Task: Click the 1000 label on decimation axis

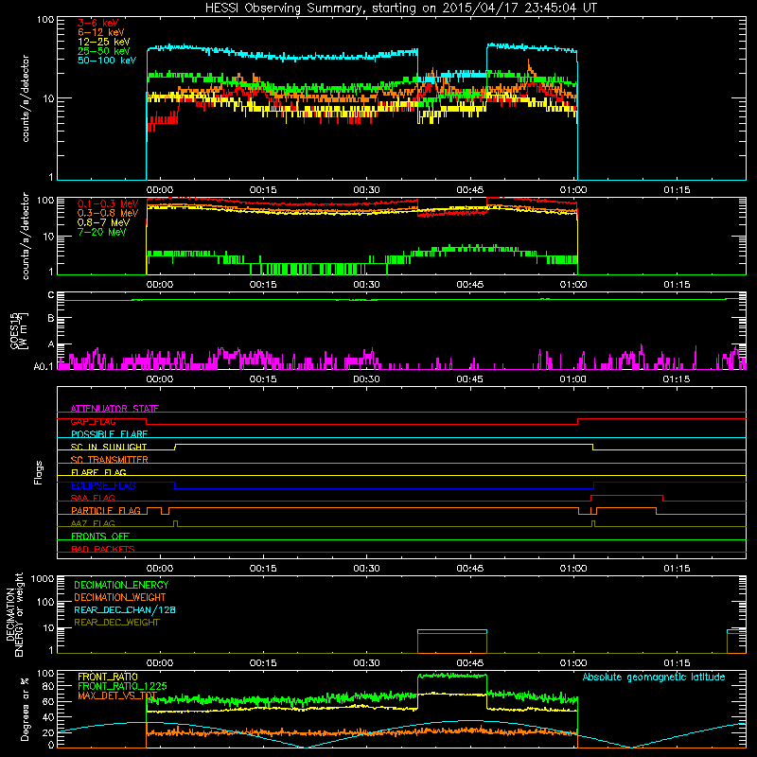Action: click(43, 579)
